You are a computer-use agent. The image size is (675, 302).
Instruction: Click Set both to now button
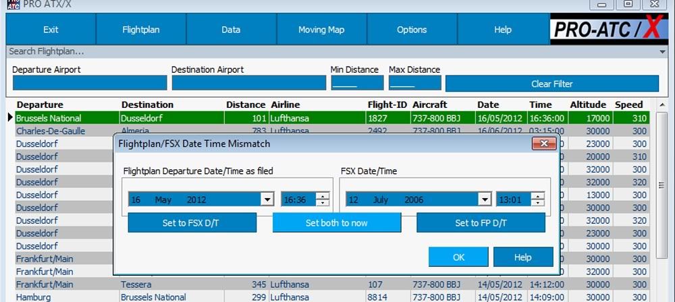coord(337,223)
